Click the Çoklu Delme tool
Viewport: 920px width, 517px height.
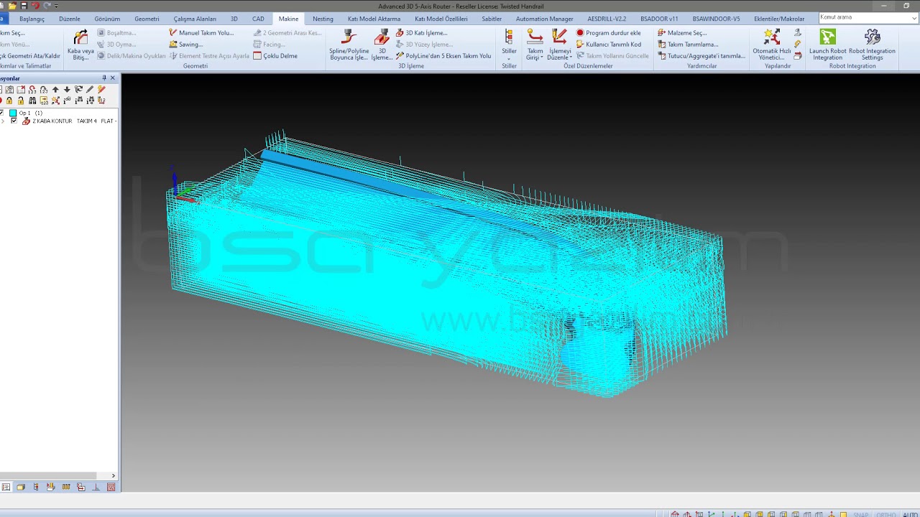click(x=275, y=56)
